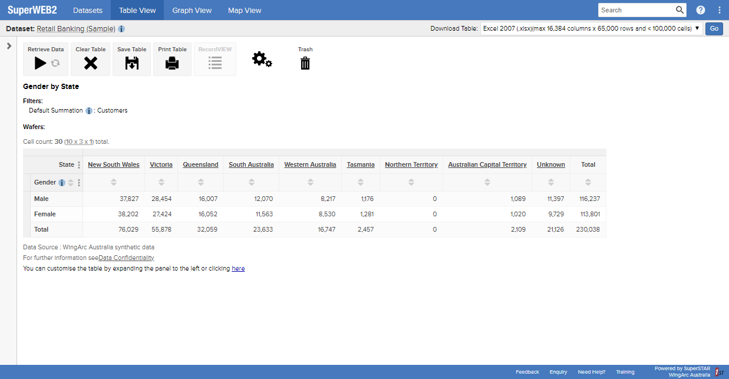Click the info icon next to Gender
Viewport: 729px width, 379px height.
[61, 182]
